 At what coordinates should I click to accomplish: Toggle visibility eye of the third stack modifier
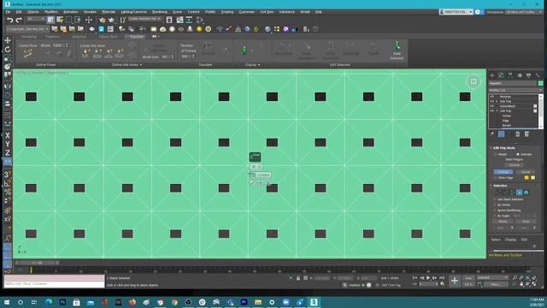tap(492, 106)
